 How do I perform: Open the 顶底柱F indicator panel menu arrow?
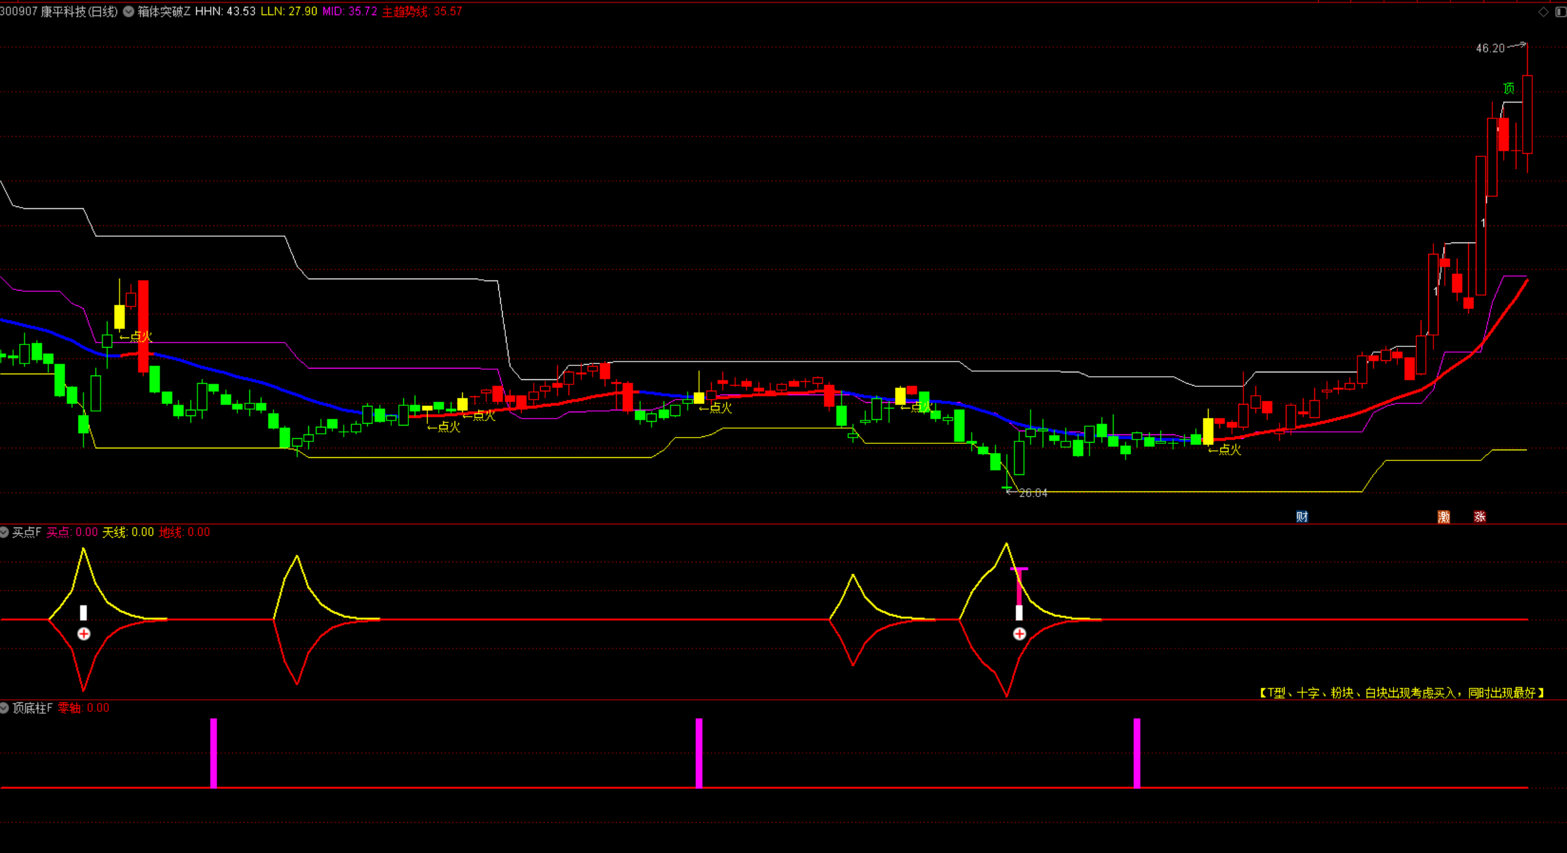pyautogui.click(x=4, y=707)
